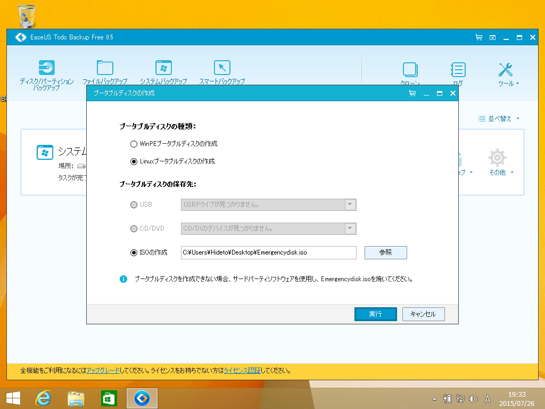Click the Browse (参照) button
This screenshot has width=545, height=409.
click(385, 252)
